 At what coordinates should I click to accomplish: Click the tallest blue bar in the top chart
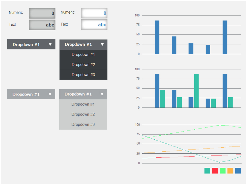pos(157,37)
